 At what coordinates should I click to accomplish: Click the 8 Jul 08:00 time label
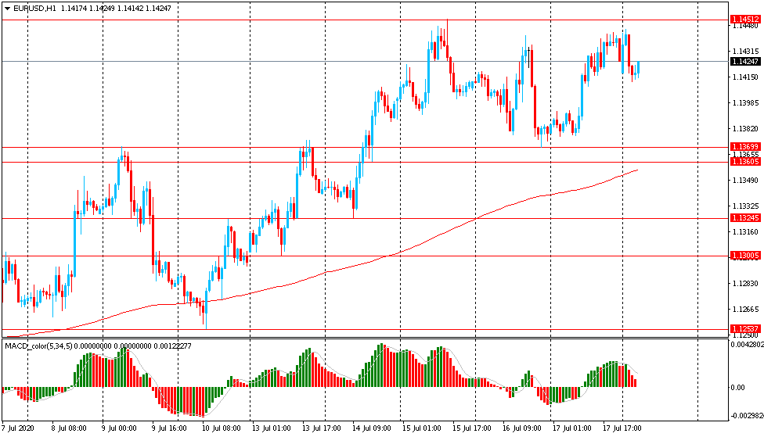coord(69,428)
